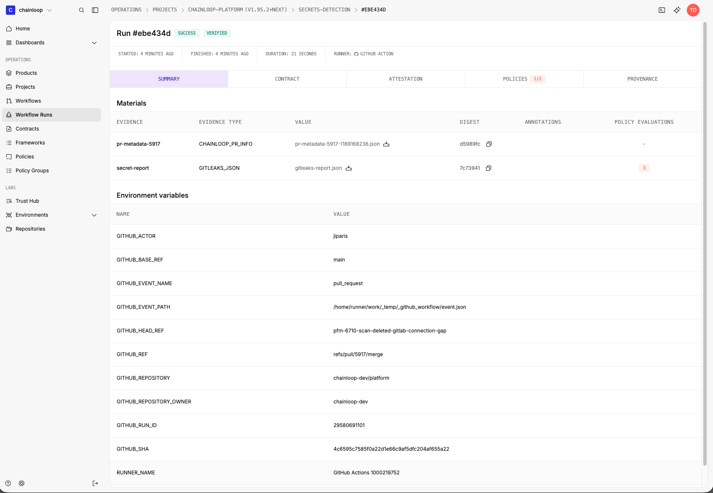713x493 pixels.
Task: Click the logout icon at sidebar bottom
Action: (95, 483)
